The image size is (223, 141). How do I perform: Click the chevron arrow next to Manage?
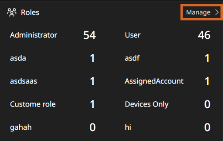pos(217,12)
